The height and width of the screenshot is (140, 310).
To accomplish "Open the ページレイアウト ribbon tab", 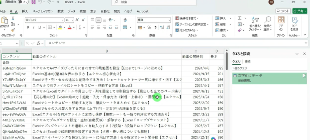I will (x=43, y=11).
